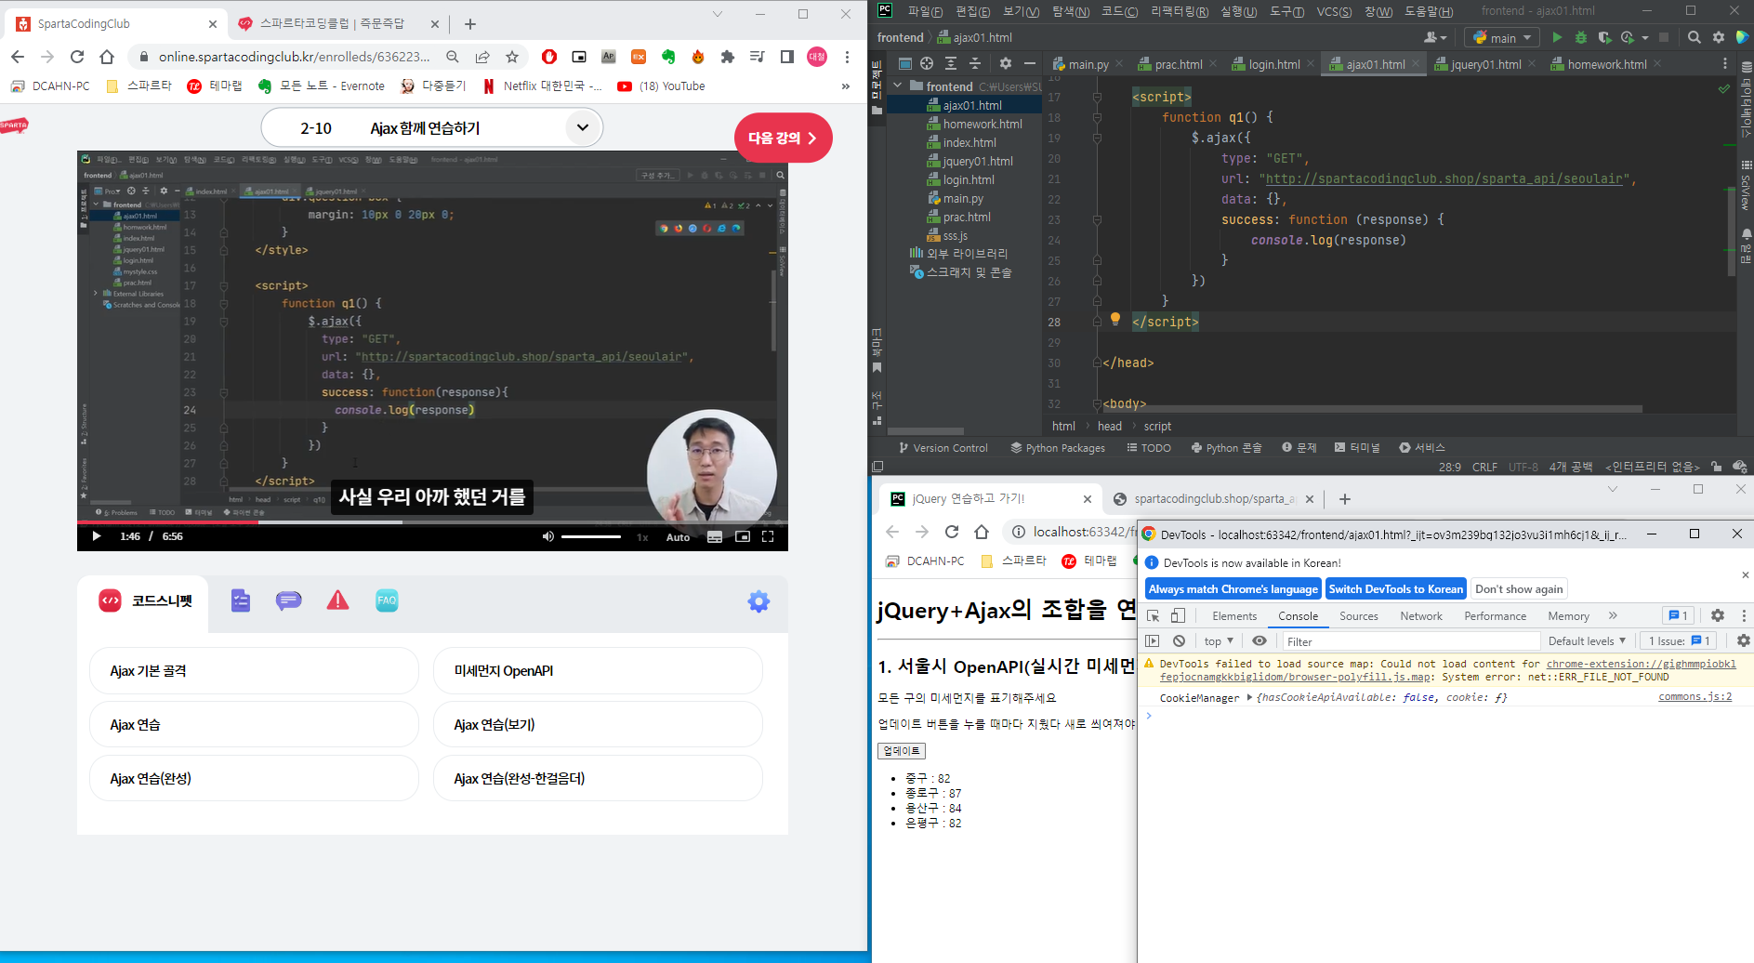Open the chat bubble icon under the video
The width and height of the screenshot is (1754, 963).
pos(289,600)
